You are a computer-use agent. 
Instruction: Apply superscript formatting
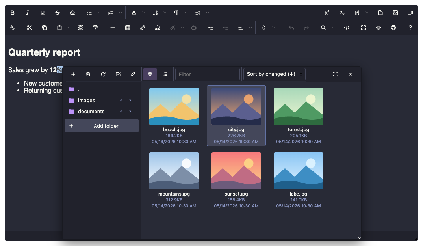[327, 13]
